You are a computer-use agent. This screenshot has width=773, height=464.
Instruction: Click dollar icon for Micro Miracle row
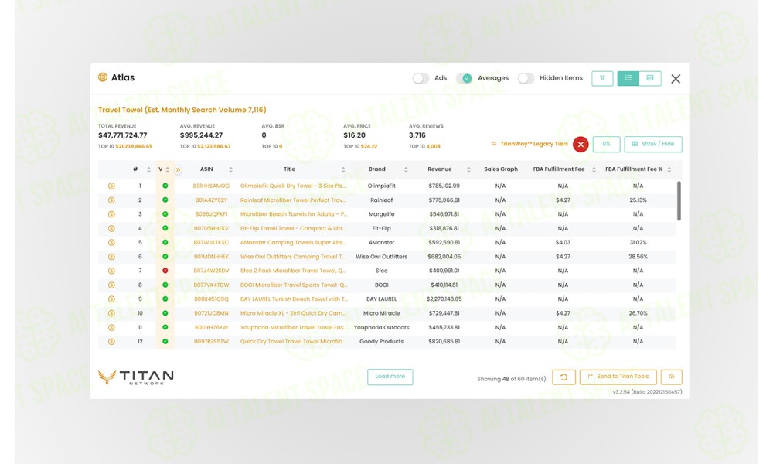(111, 313)
